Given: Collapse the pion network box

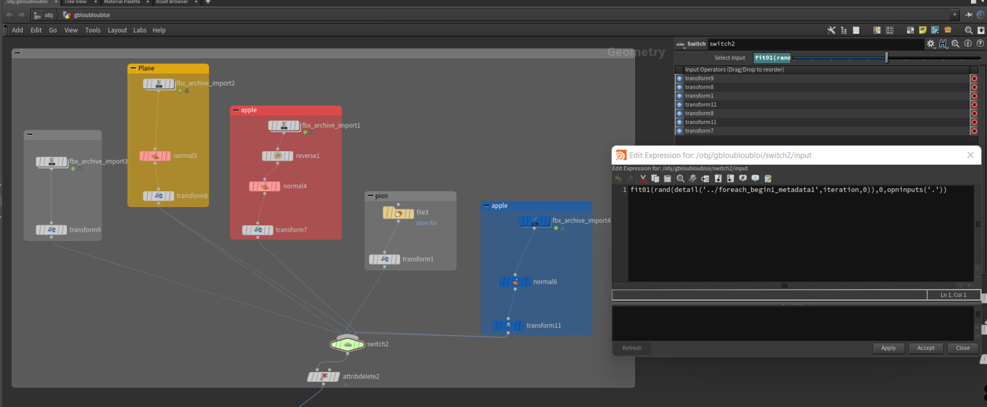Looking at the screenshot, I should pos(370,196).
